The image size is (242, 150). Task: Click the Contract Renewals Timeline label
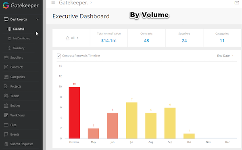(81, 56)
